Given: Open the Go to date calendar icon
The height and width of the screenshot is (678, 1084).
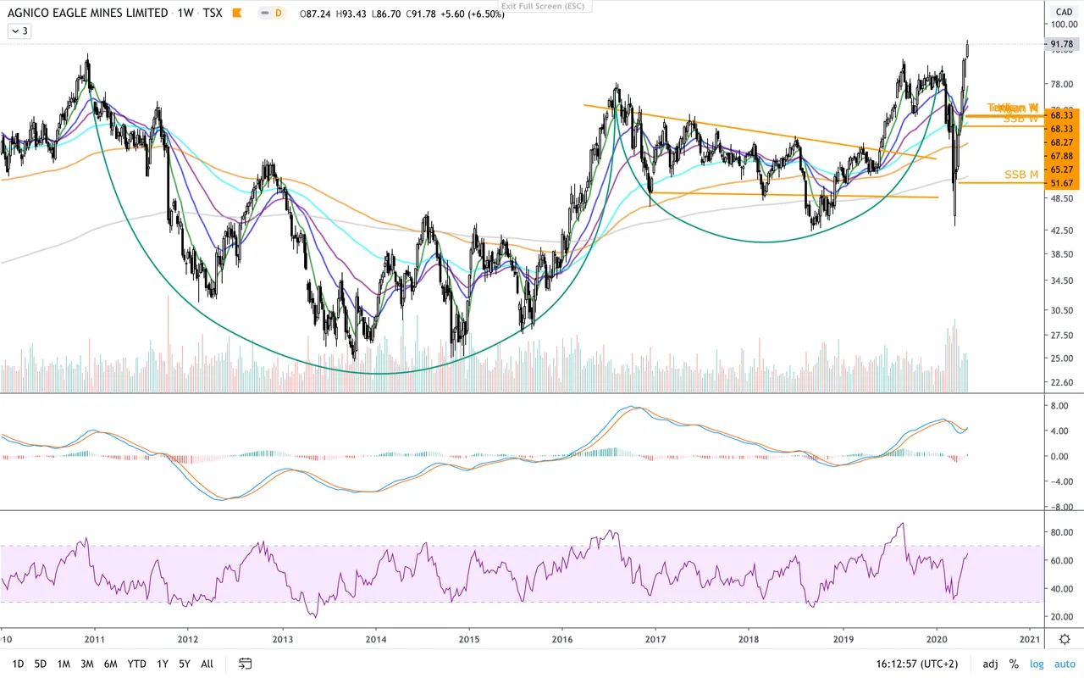Looking at the screenshot, I should 246,664.
